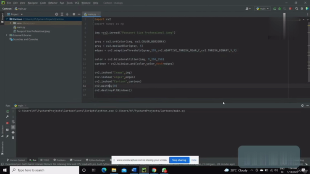Viewport: 310px width, 174px height.
Task: Toggle Structure tool window sidebar button
Action: (x=2, y=131)
